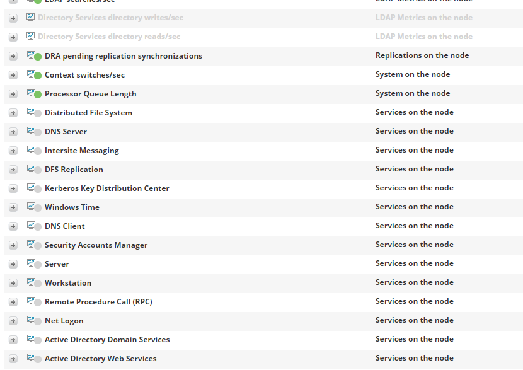Select the Active Directory Web Services name

[x=100, y=359]
